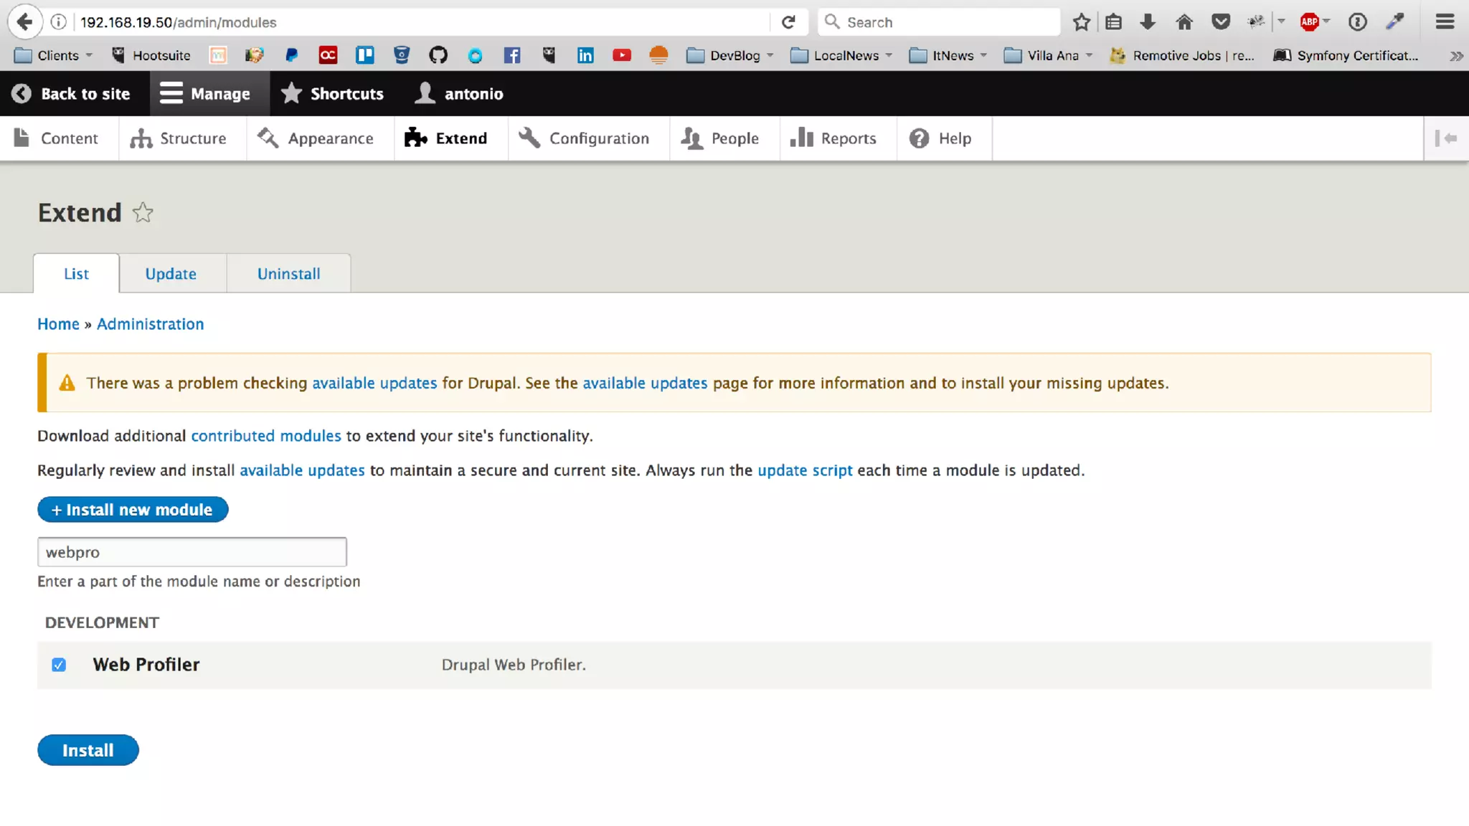Click the module filter text field
This screenshot has height=826, width=1469.
192,552
